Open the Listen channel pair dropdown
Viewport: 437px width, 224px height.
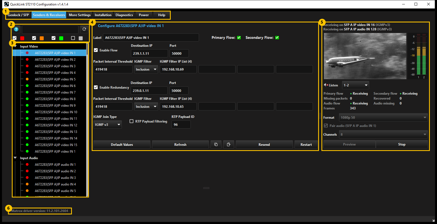click(355, 85)
